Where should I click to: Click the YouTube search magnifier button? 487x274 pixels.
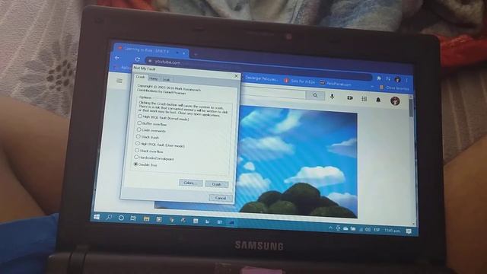click(315, 95)
